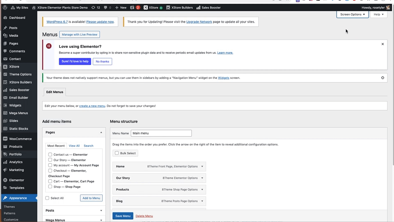Expand the Home menu item options
394x222 pixels.
(202, 166)
